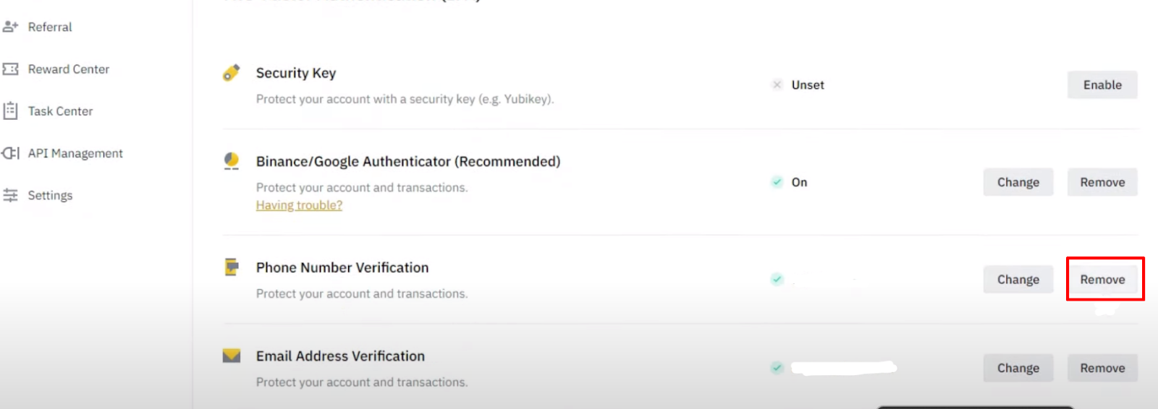Screen dimensions: 1158x409
Task: Click the Phone Number Verification icon
Action: (232, 267)
